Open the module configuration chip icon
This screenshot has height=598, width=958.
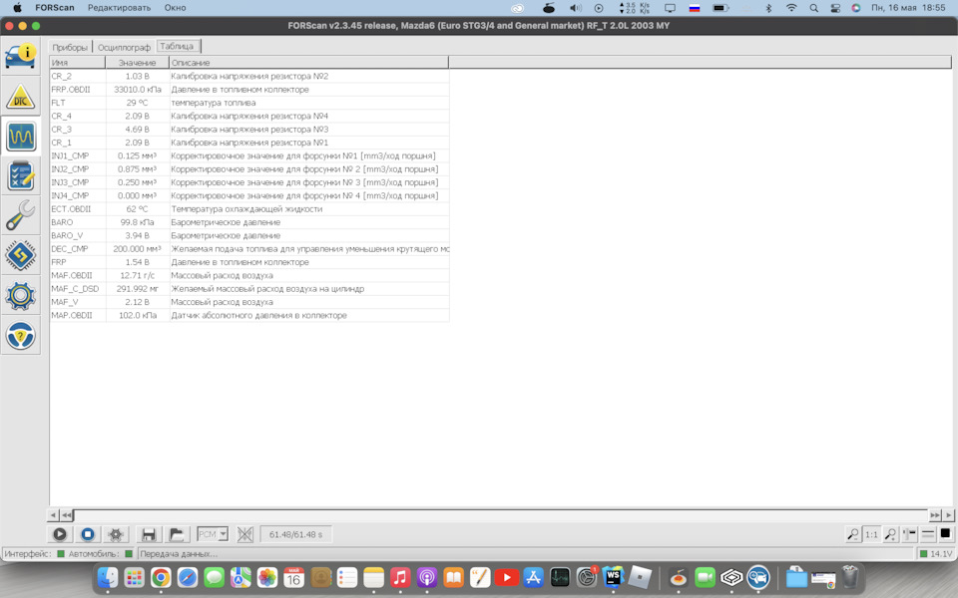21,255
